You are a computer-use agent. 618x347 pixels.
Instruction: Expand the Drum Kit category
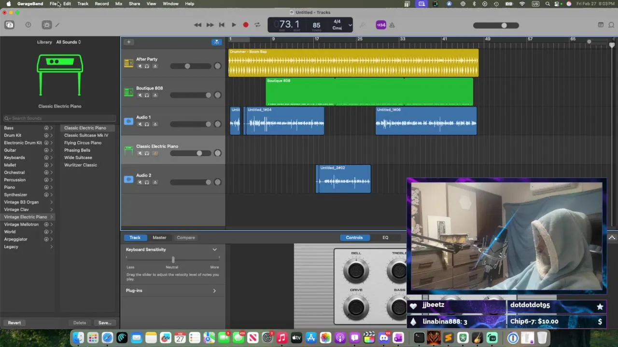(x=52, y=135)
